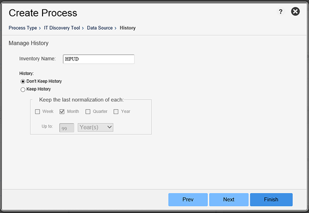Image resolution: width=309 pixels, height=213 pixels.
Task: Uncheck the Month checkbox
Action: click(62, 112)
